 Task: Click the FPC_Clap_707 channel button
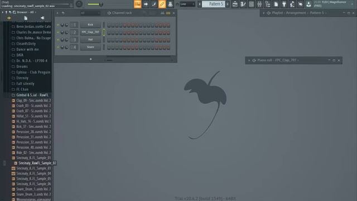click(90, 32)
